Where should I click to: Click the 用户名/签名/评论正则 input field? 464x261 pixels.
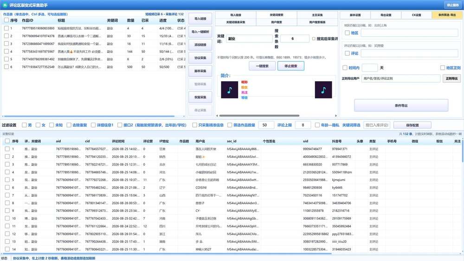pos(401,78)
